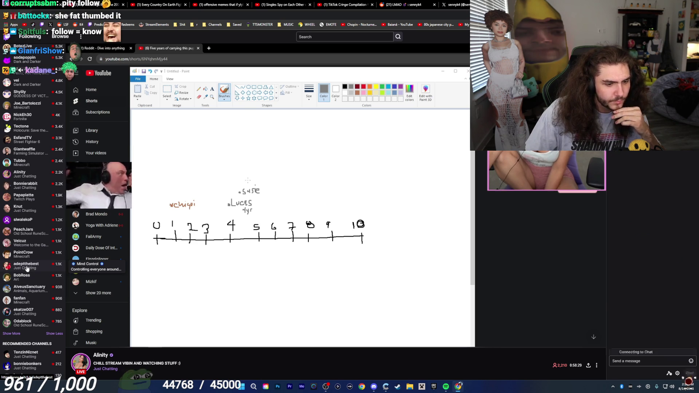The image size is (699, 393).
Task: Expand Show 20 more subscriptions
Action: click(98, 293)
